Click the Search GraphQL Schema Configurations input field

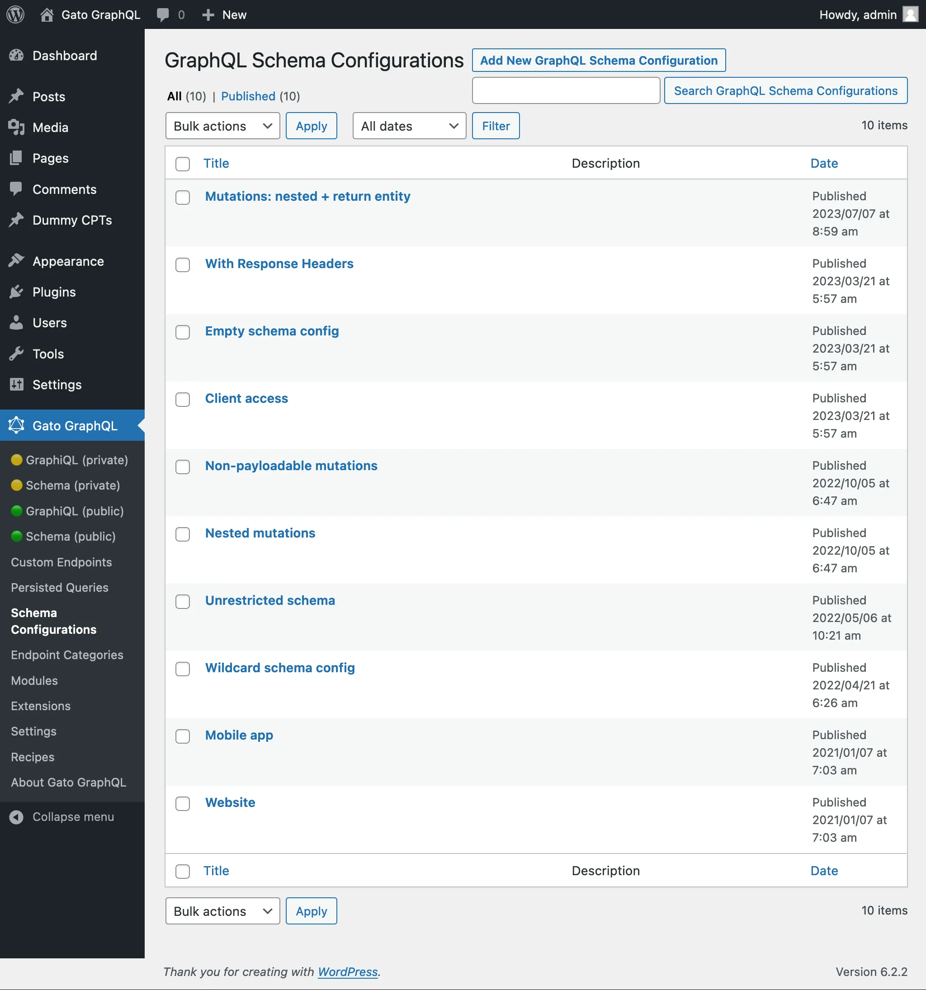coord(567,90)
